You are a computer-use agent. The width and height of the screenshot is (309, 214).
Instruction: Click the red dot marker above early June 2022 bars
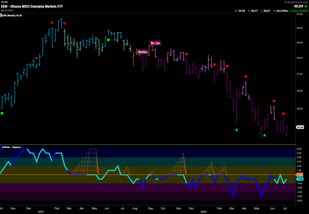pos(274,101)
